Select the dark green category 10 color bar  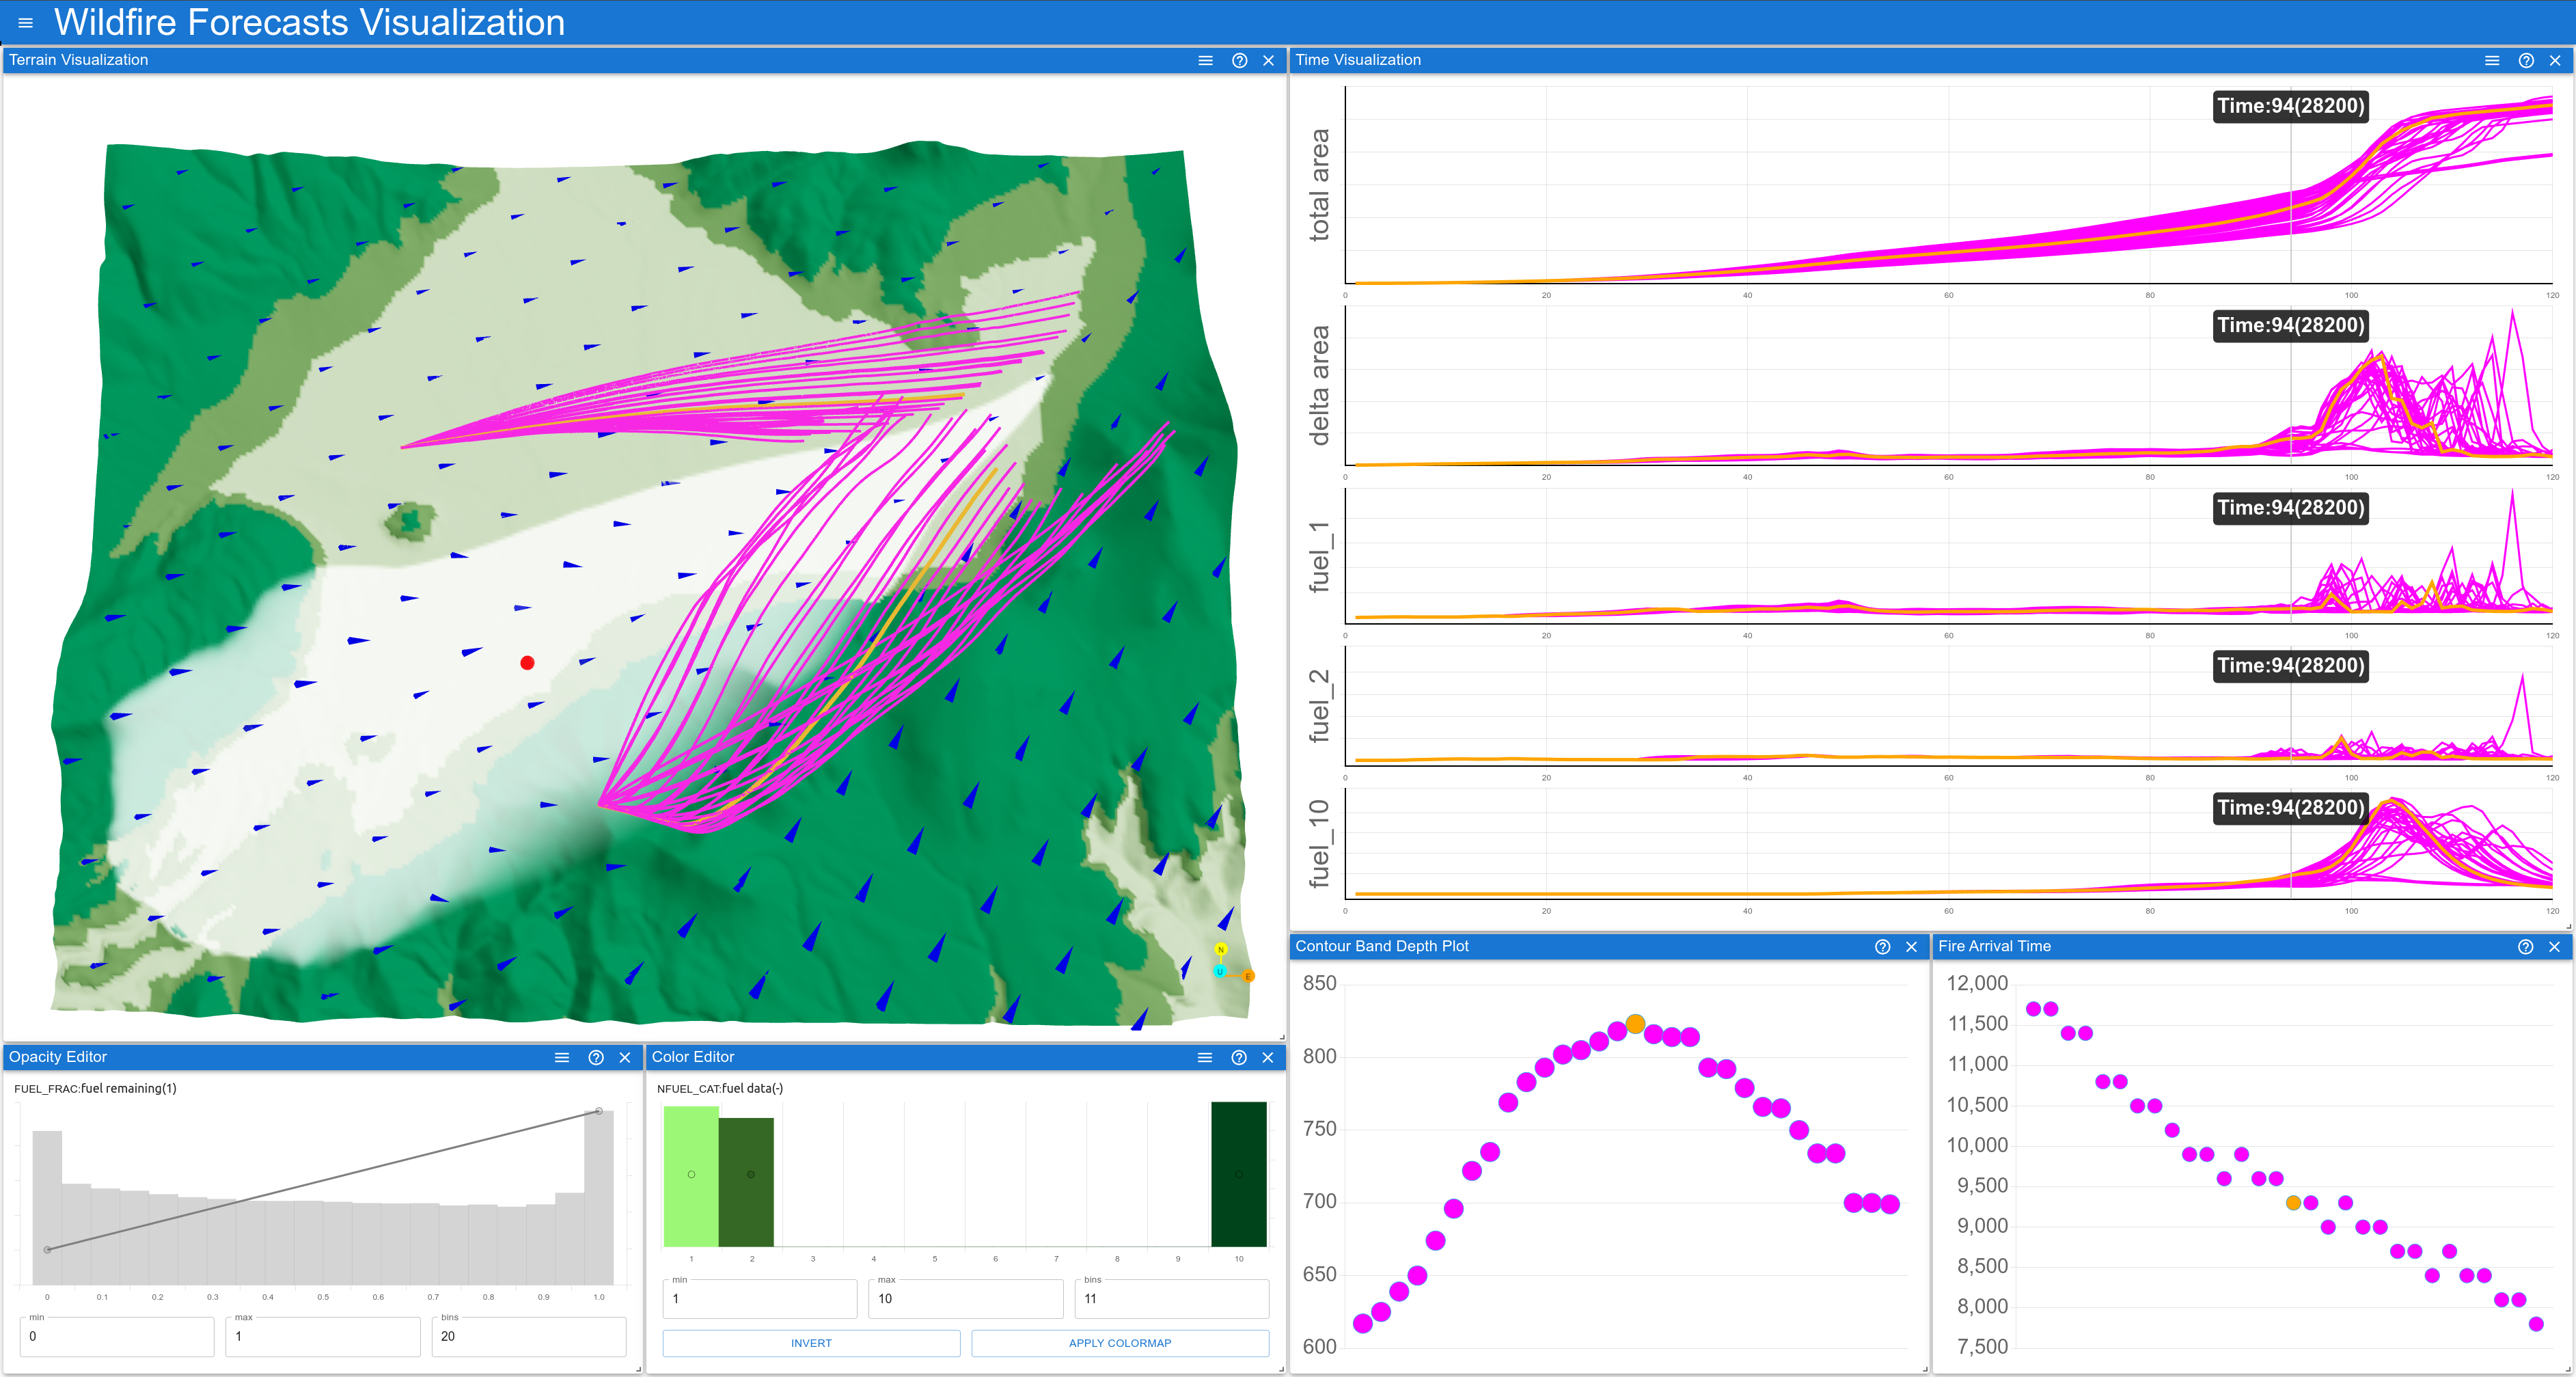(x=1238, y=1175)
